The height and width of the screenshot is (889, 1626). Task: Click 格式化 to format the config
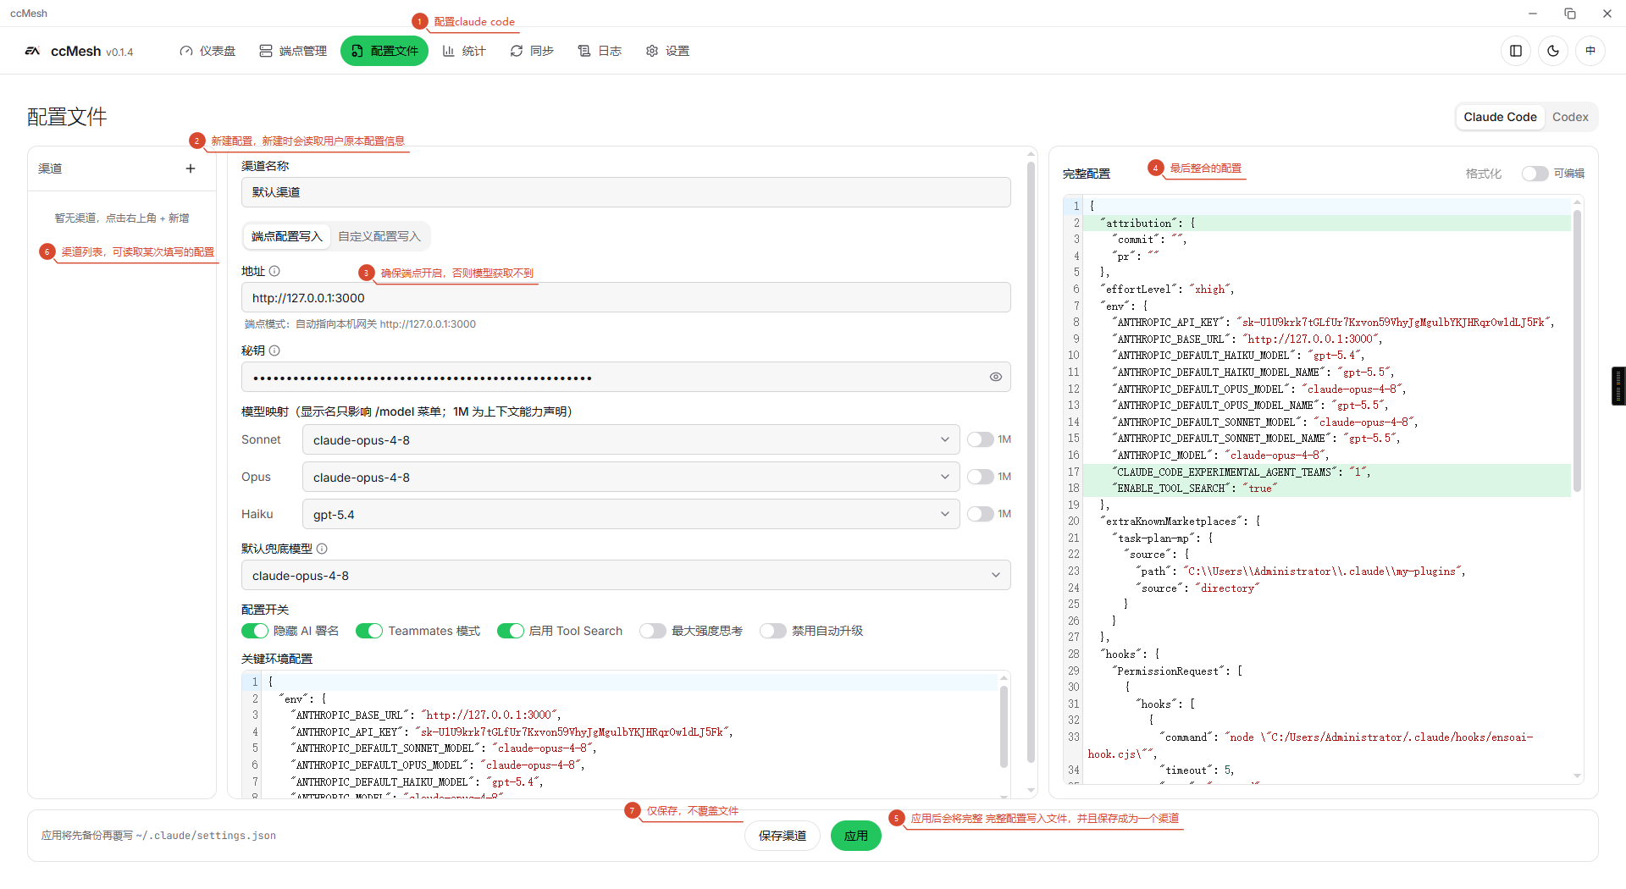pyautogui.click(x=1484, y=174)
